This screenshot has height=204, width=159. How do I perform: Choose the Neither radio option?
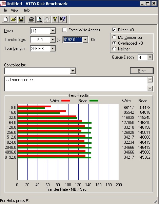pos(114,49)
